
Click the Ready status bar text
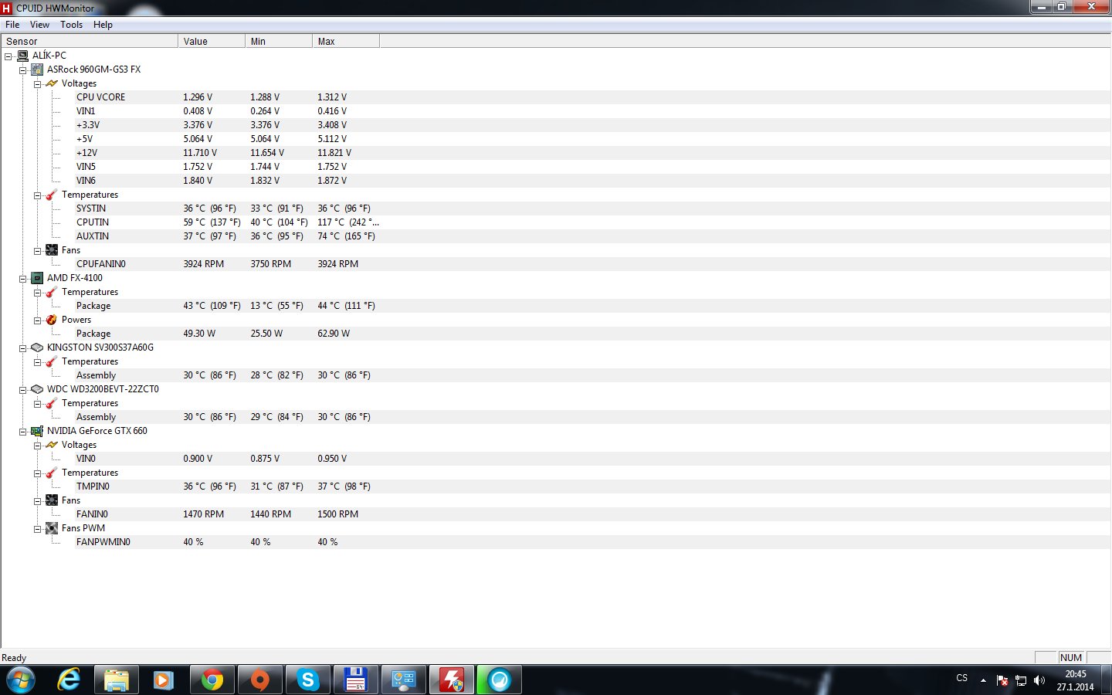pos(14,658)
